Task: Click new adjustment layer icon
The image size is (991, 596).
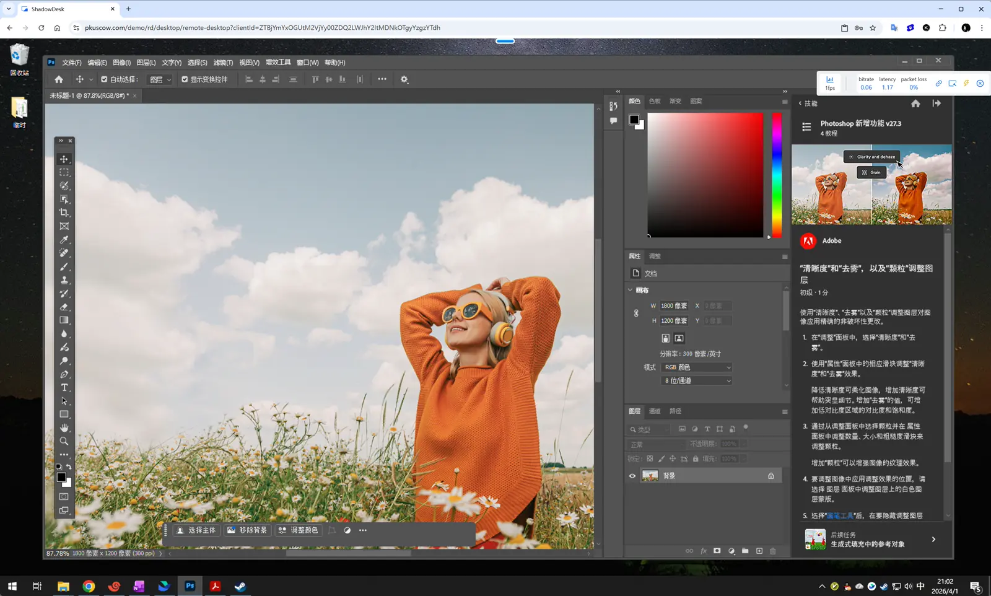Action: click(731, 551)
